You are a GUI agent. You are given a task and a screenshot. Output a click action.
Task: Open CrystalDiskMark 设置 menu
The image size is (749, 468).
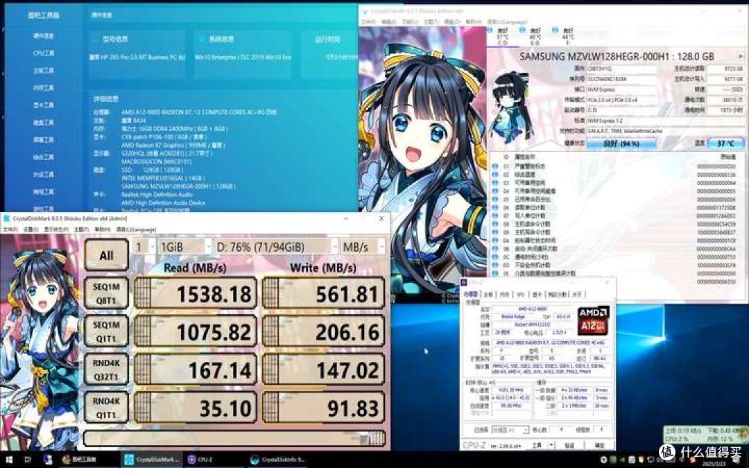point(31,229)
